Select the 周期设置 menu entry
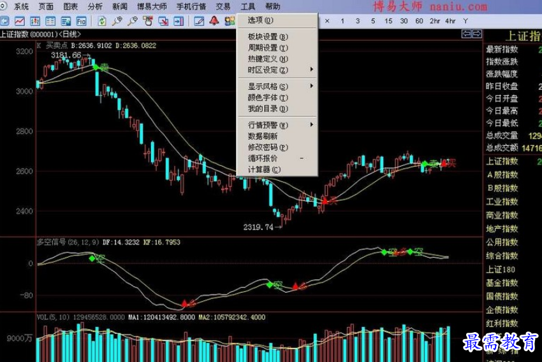 [x=277, y=48]
